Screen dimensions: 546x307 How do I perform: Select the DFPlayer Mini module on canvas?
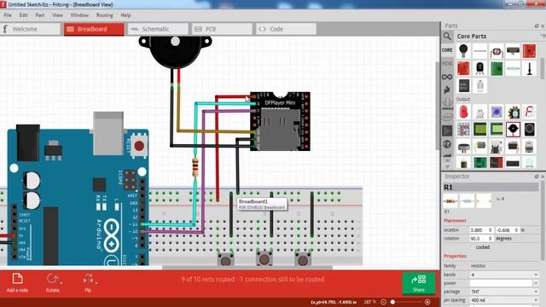(280, 121)
